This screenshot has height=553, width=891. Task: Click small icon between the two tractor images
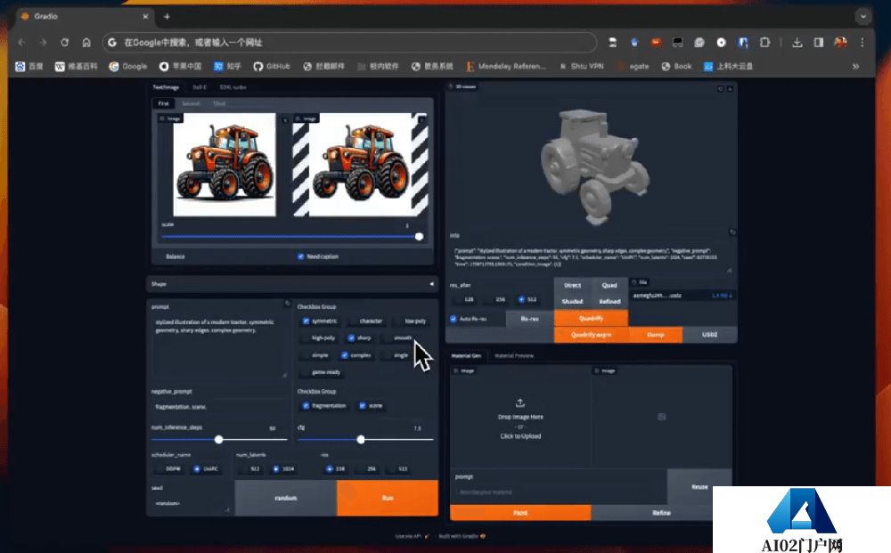tap(285, 120)
